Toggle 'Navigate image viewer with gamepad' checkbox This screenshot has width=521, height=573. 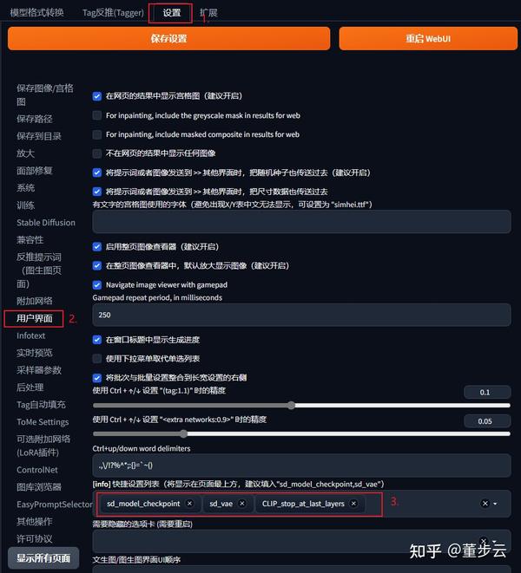click(97, 284)
